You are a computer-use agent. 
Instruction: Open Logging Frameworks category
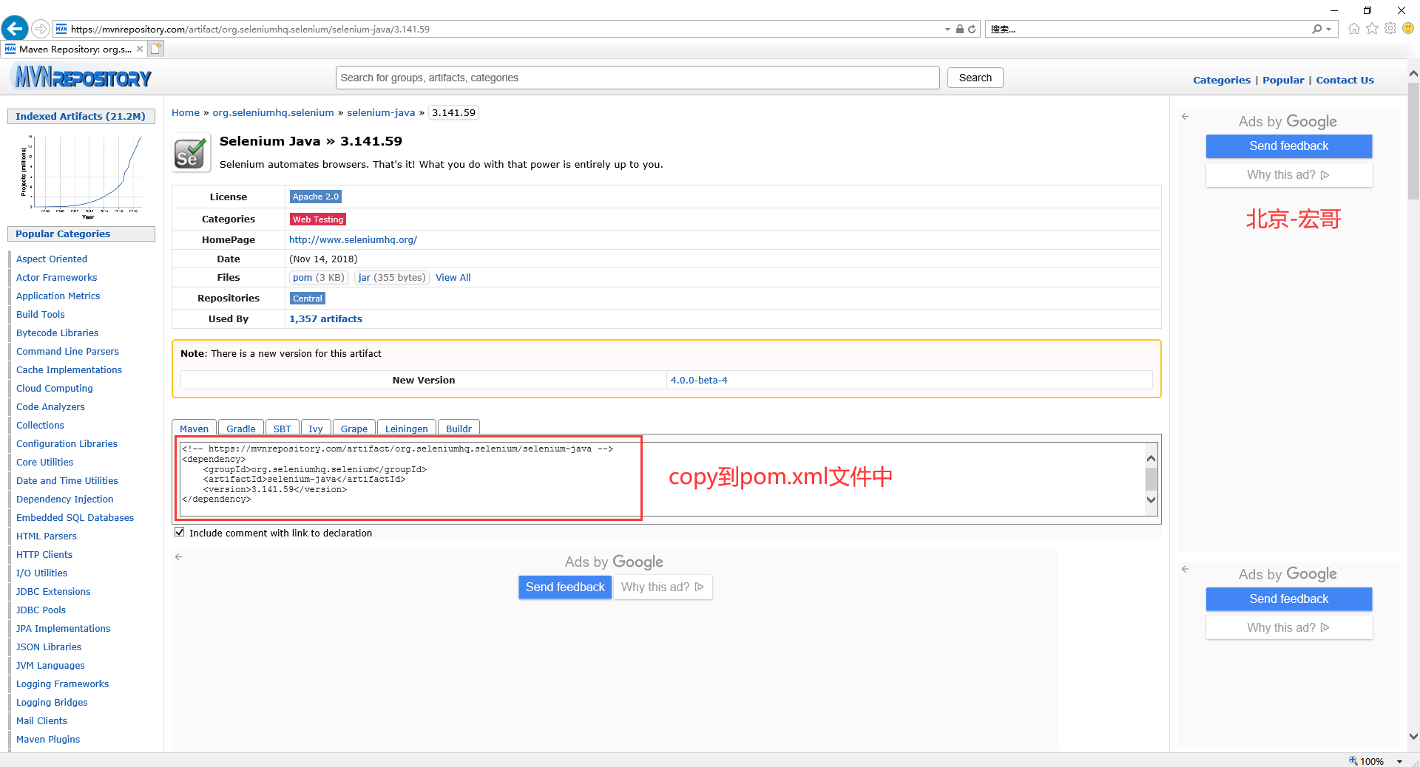tap(62, 684)
